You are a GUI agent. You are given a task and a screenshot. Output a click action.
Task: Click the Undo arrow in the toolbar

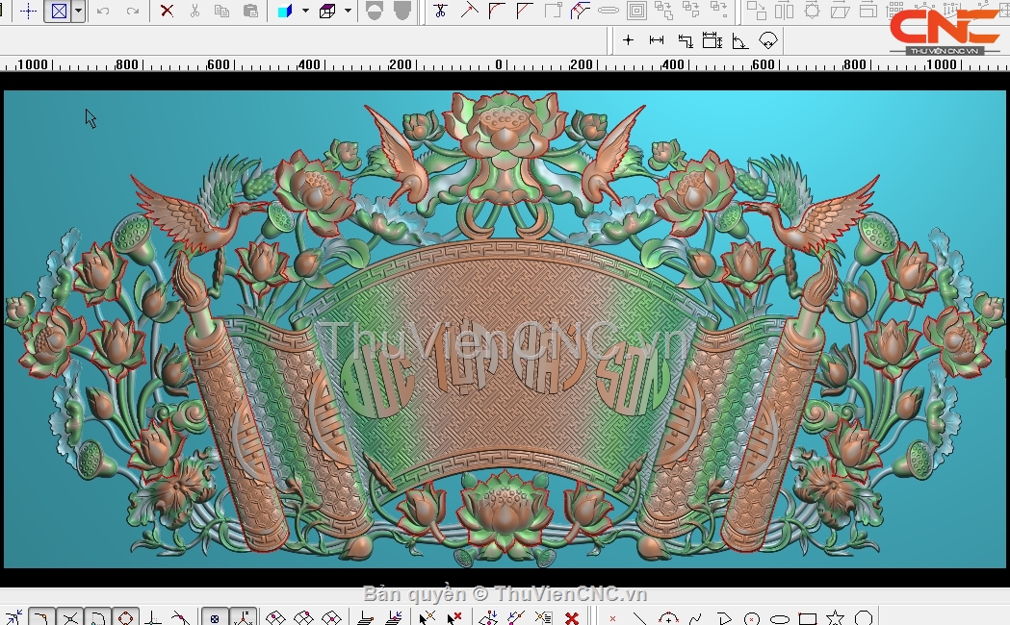103,12
